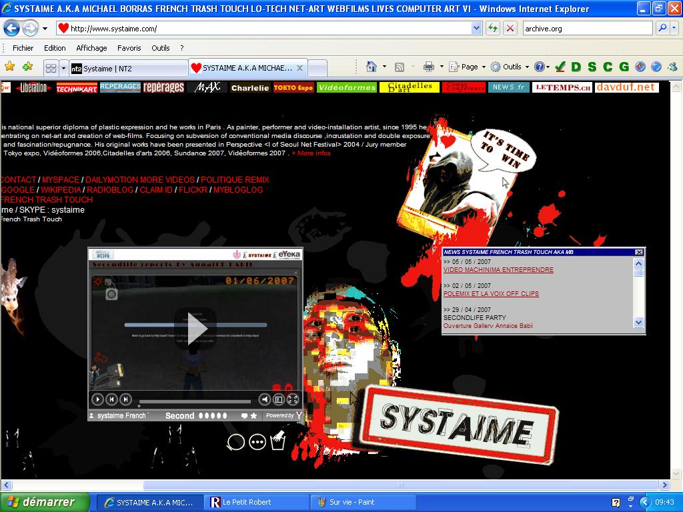Open the Fichier menu
Image resolution: width=683 pixels, height=512 pixels.
pos(23,48)
